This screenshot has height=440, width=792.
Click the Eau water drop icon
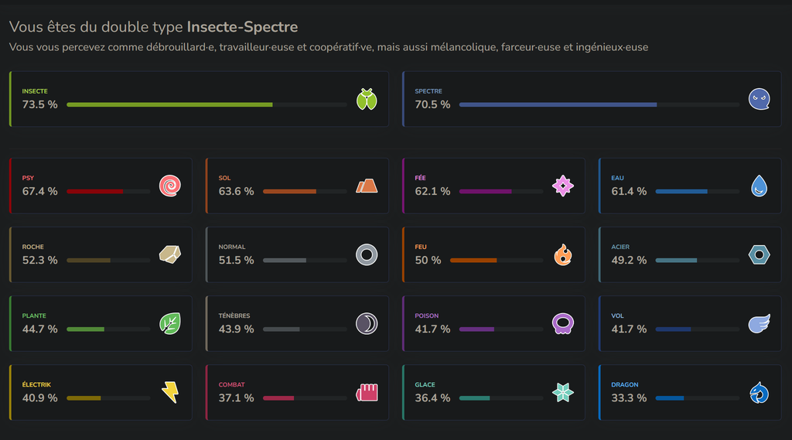click(760, 186)
